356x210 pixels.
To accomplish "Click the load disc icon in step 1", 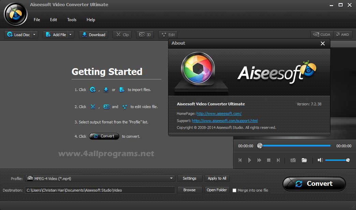I will tap(93, 90).
